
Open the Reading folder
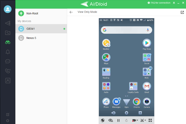pos(106,73)
